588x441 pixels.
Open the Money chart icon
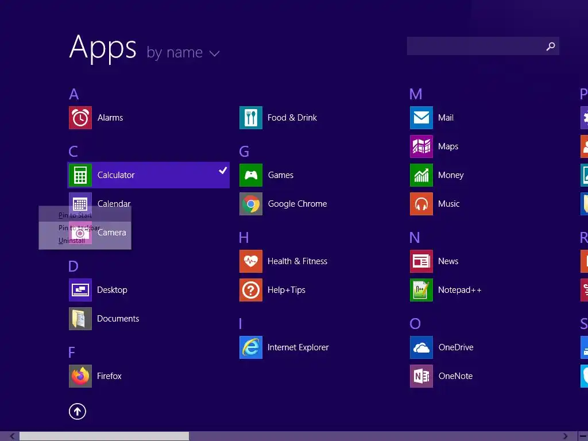tap(421, 175)
